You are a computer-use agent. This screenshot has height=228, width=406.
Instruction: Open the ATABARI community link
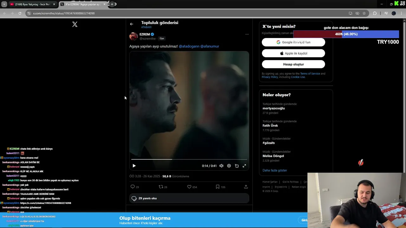click(x=146, y=27)
